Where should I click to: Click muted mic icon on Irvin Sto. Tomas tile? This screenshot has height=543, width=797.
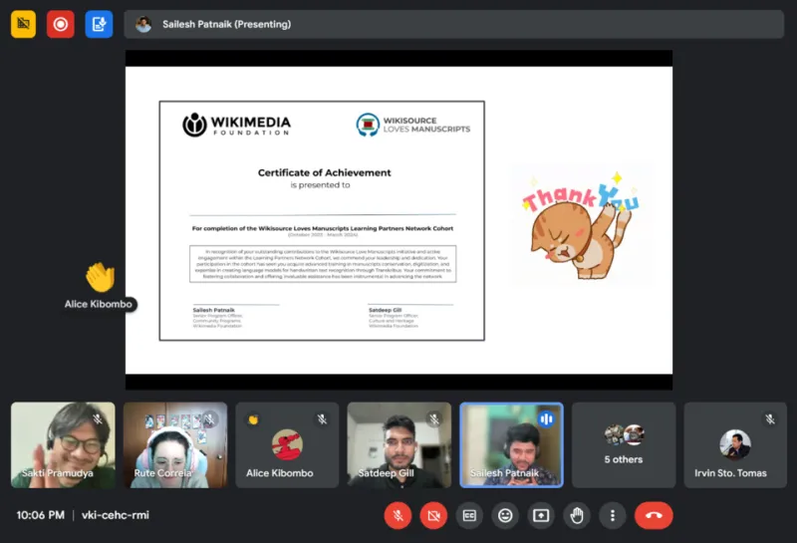pyautogui.click(x=770, y=418)
